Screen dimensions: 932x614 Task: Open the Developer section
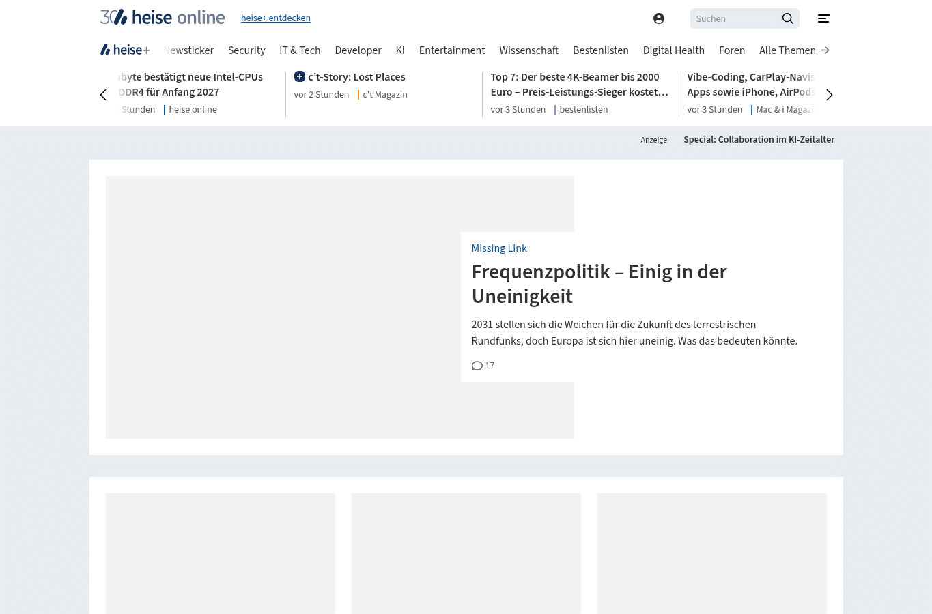[358, 50]
